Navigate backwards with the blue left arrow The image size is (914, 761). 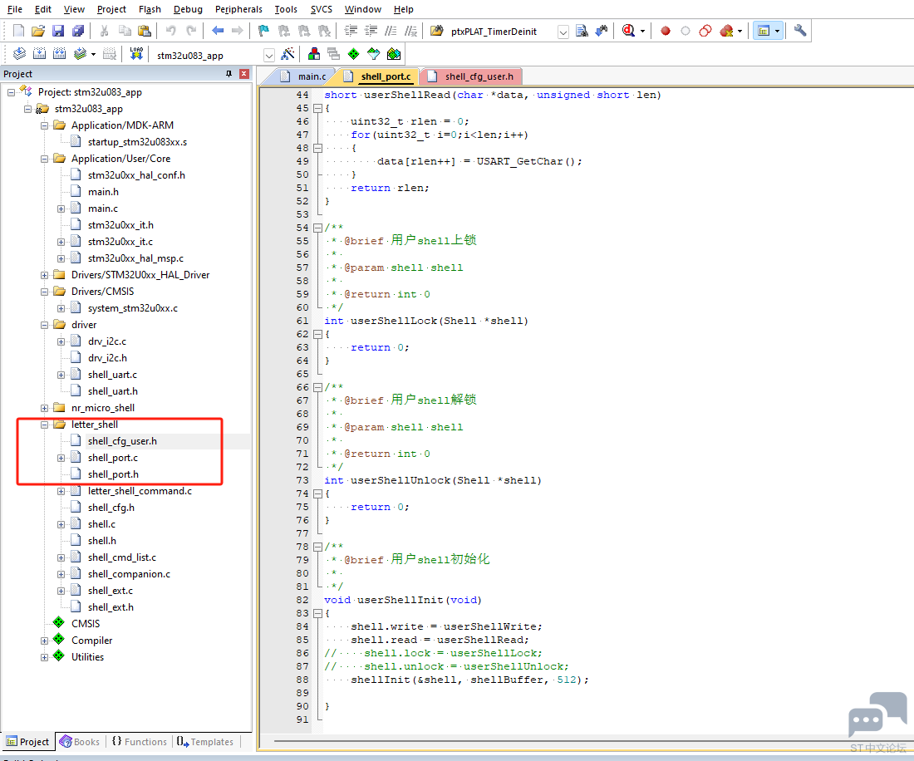tap(218, 31)
